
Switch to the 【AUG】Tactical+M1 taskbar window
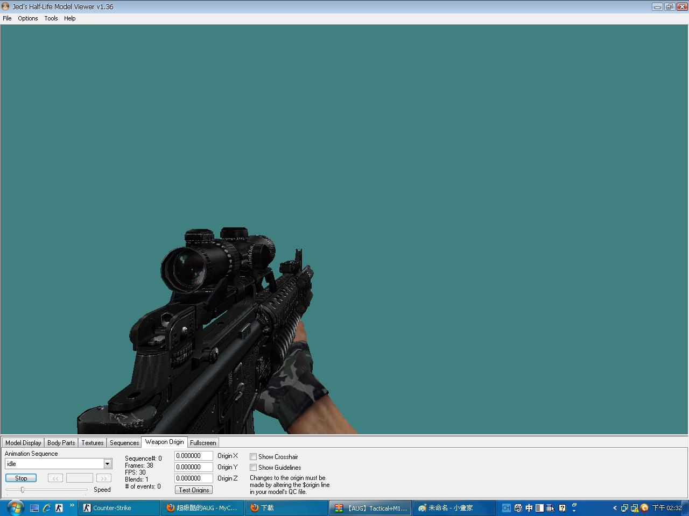(x=370, y=508)
